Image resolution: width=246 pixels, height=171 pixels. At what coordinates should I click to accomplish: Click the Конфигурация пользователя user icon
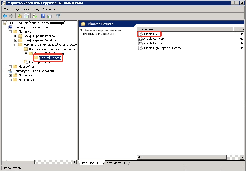tap(10, 71)
